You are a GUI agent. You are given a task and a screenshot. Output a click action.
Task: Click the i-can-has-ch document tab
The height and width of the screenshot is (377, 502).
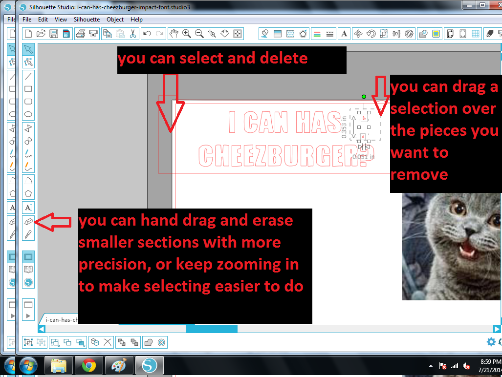[60, 319]
